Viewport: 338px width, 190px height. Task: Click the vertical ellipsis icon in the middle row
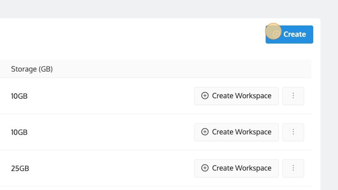tap(293, 132)
